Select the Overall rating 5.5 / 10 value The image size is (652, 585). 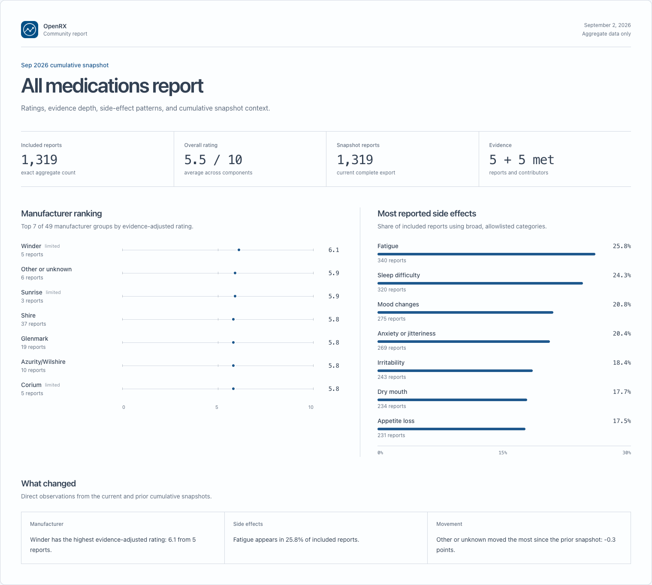tap(213, 160)
